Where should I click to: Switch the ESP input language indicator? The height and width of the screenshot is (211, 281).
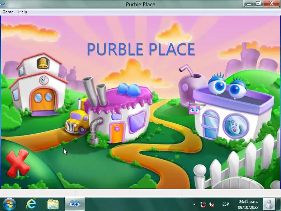click(226, 204)
